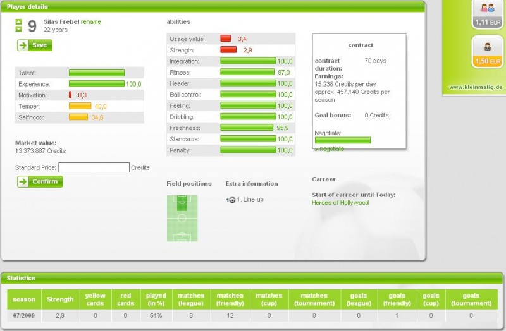The image size is (506, 331).
Task: Open www.kleinmalig.de link
Action: (476, 87)
